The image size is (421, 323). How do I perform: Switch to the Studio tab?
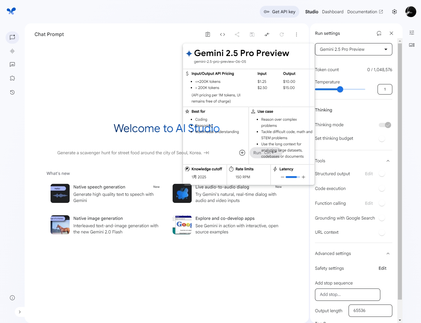click(x=312, y=12)
